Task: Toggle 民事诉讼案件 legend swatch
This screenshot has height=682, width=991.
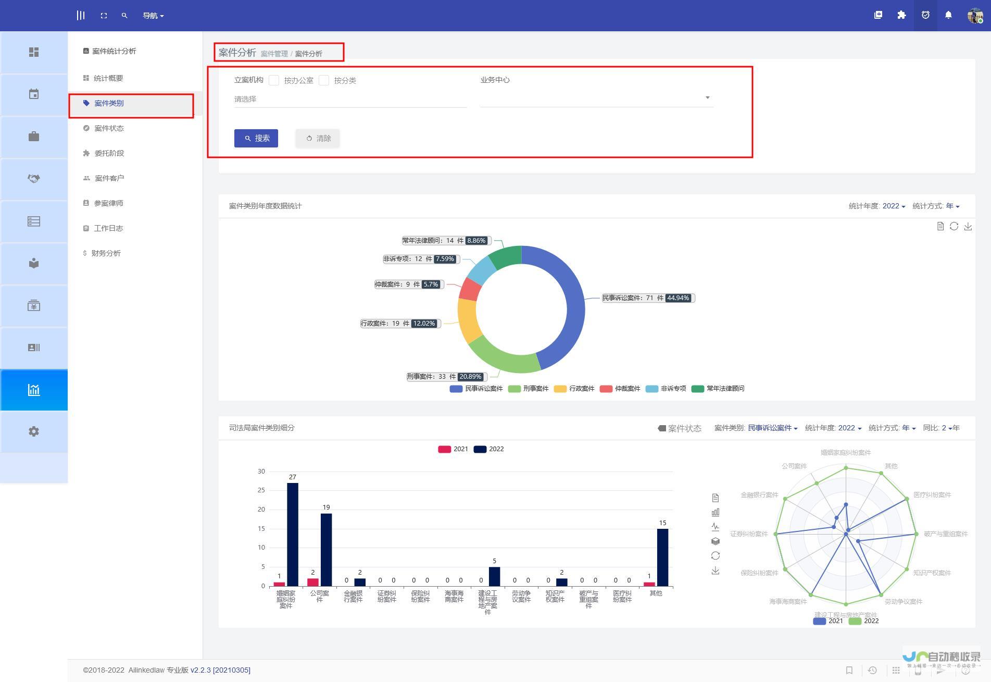Action: coord(456,389)
